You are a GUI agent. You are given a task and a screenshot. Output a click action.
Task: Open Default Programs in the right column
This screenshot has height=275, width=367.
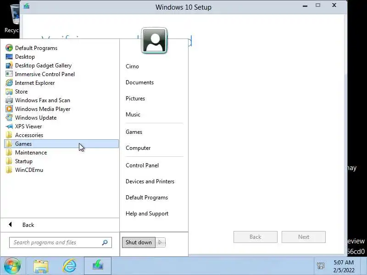pyautogui.click(x=147, y=198)
